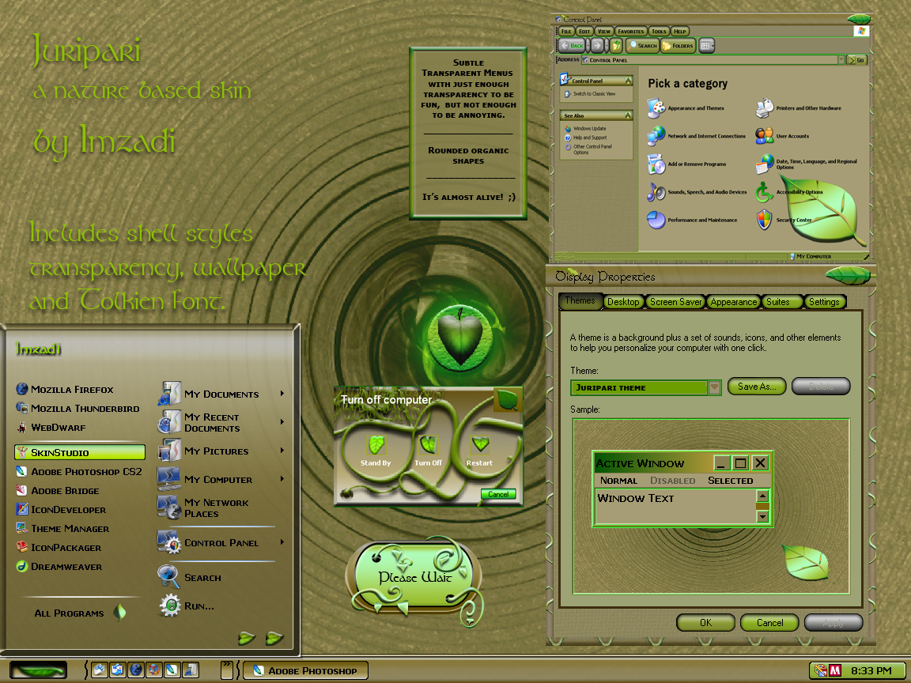This screenshot has width=911, height=683.
Task: Open the Favorites menu in Control Panel
Action: [630, 32]
